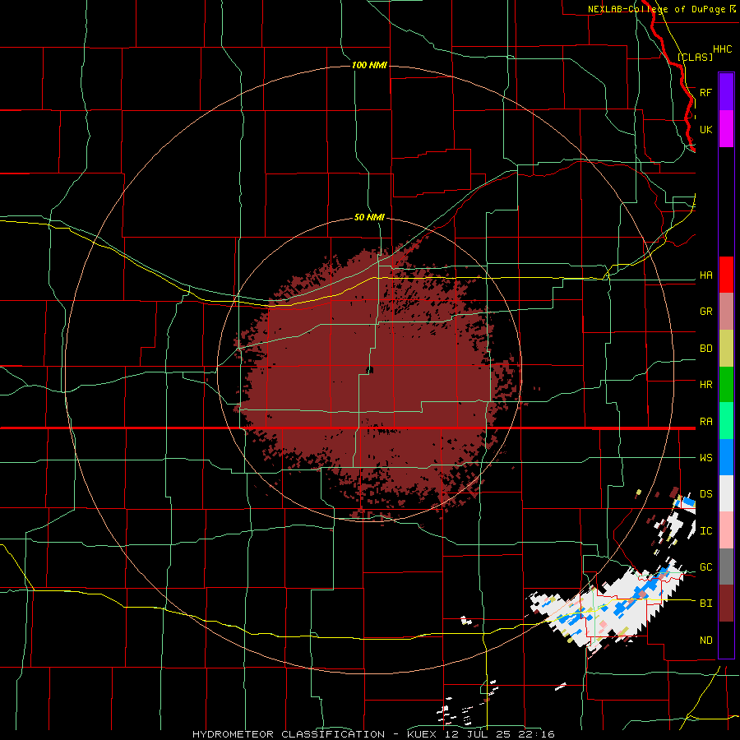Click the HHC product label

click(722, 49)
